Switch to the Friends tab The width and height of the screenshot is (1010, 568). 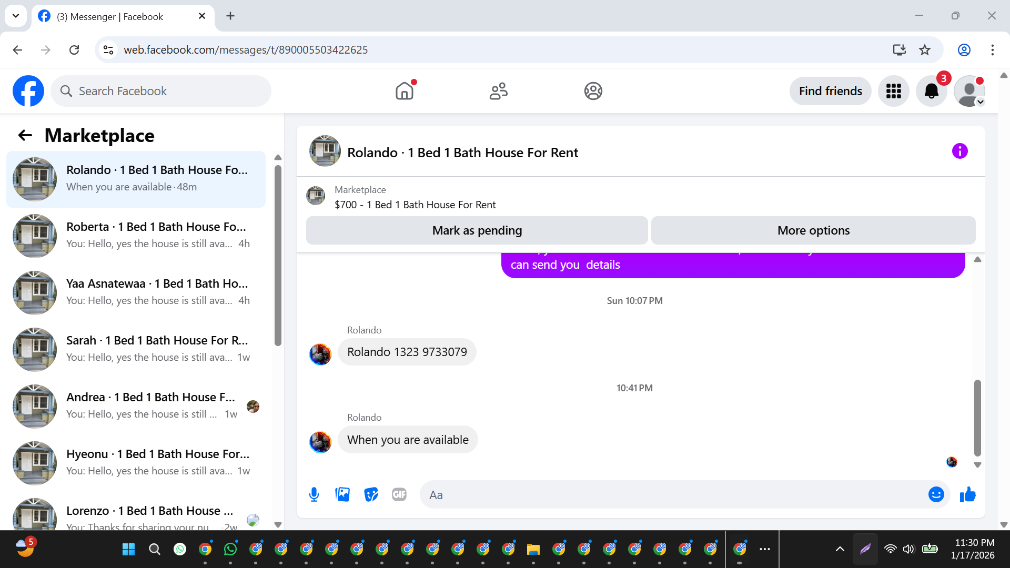coord(498,91)
